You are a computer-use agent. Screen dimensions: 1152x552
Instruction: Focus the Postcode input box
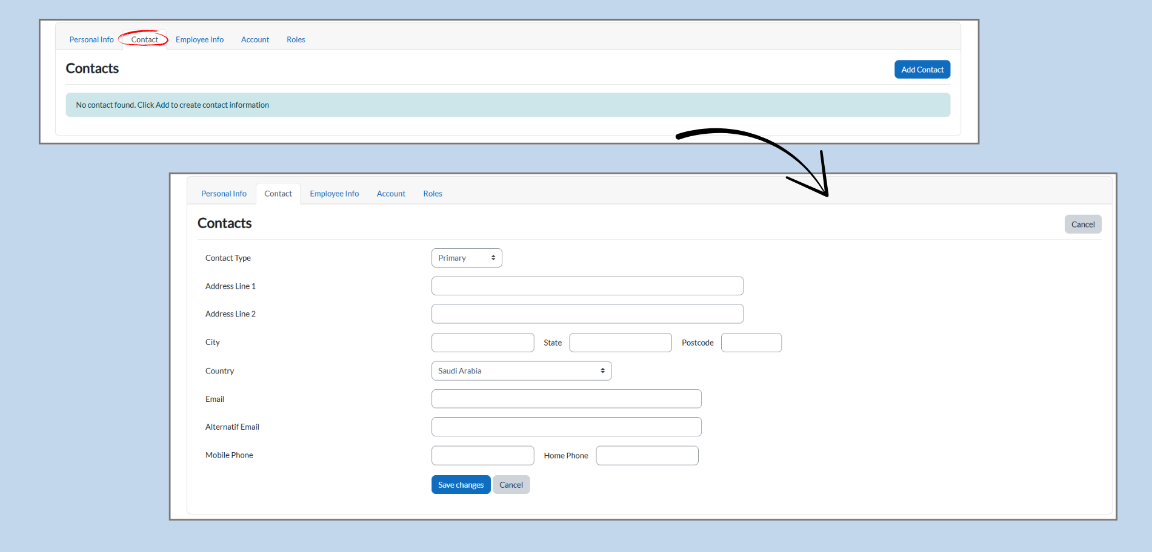coord(751,343)
